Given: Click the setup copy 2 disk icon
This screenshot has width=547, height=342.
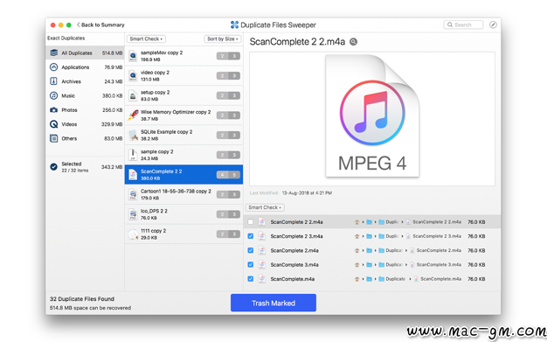Looking at the screenshot, I should [133, 95].
